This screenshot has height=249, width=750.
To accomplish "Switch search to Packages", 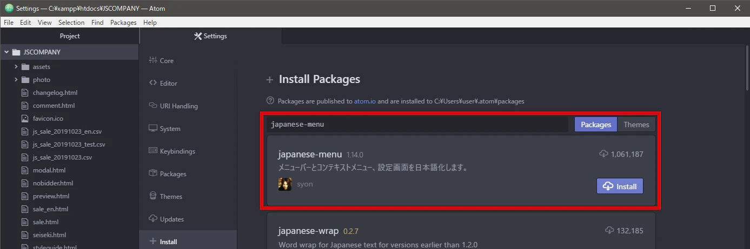I will tap(596, 124).
